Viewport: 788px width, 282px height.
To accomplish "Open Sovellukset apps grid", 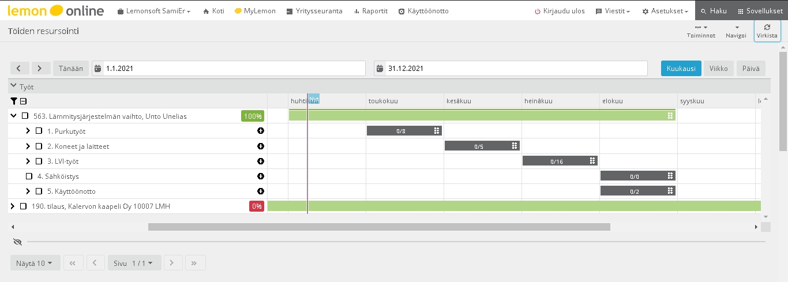I will coord(760,11).
